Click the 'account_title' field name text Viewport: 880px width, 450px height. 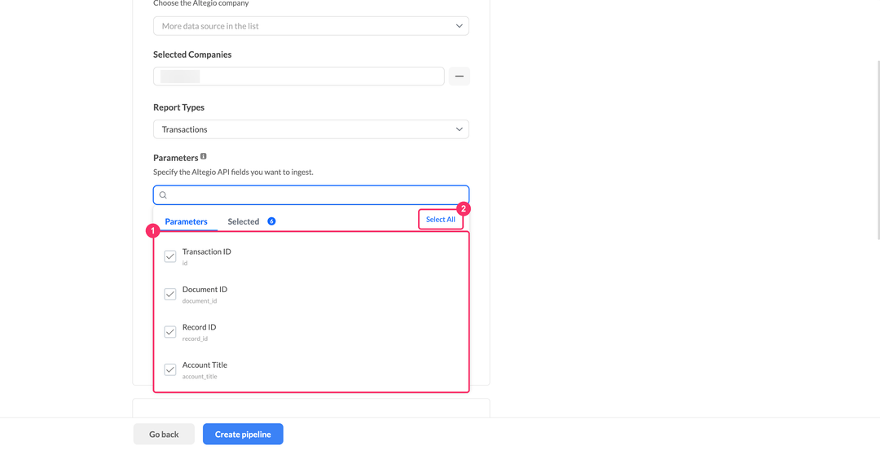point(200,377)
